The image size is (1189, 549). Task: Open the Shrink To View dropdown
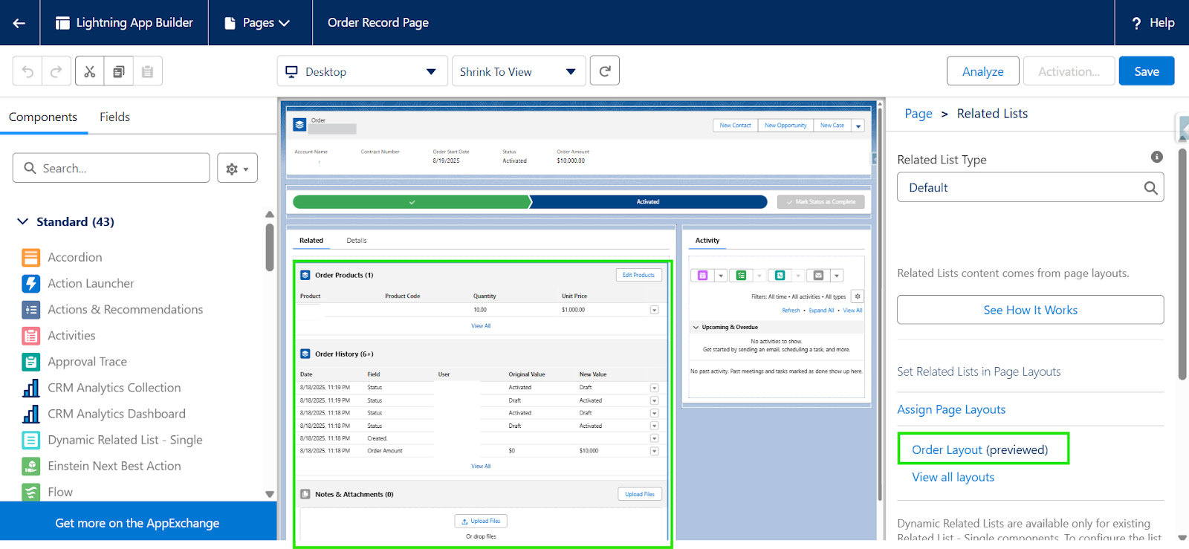click(x=518, y=71)
